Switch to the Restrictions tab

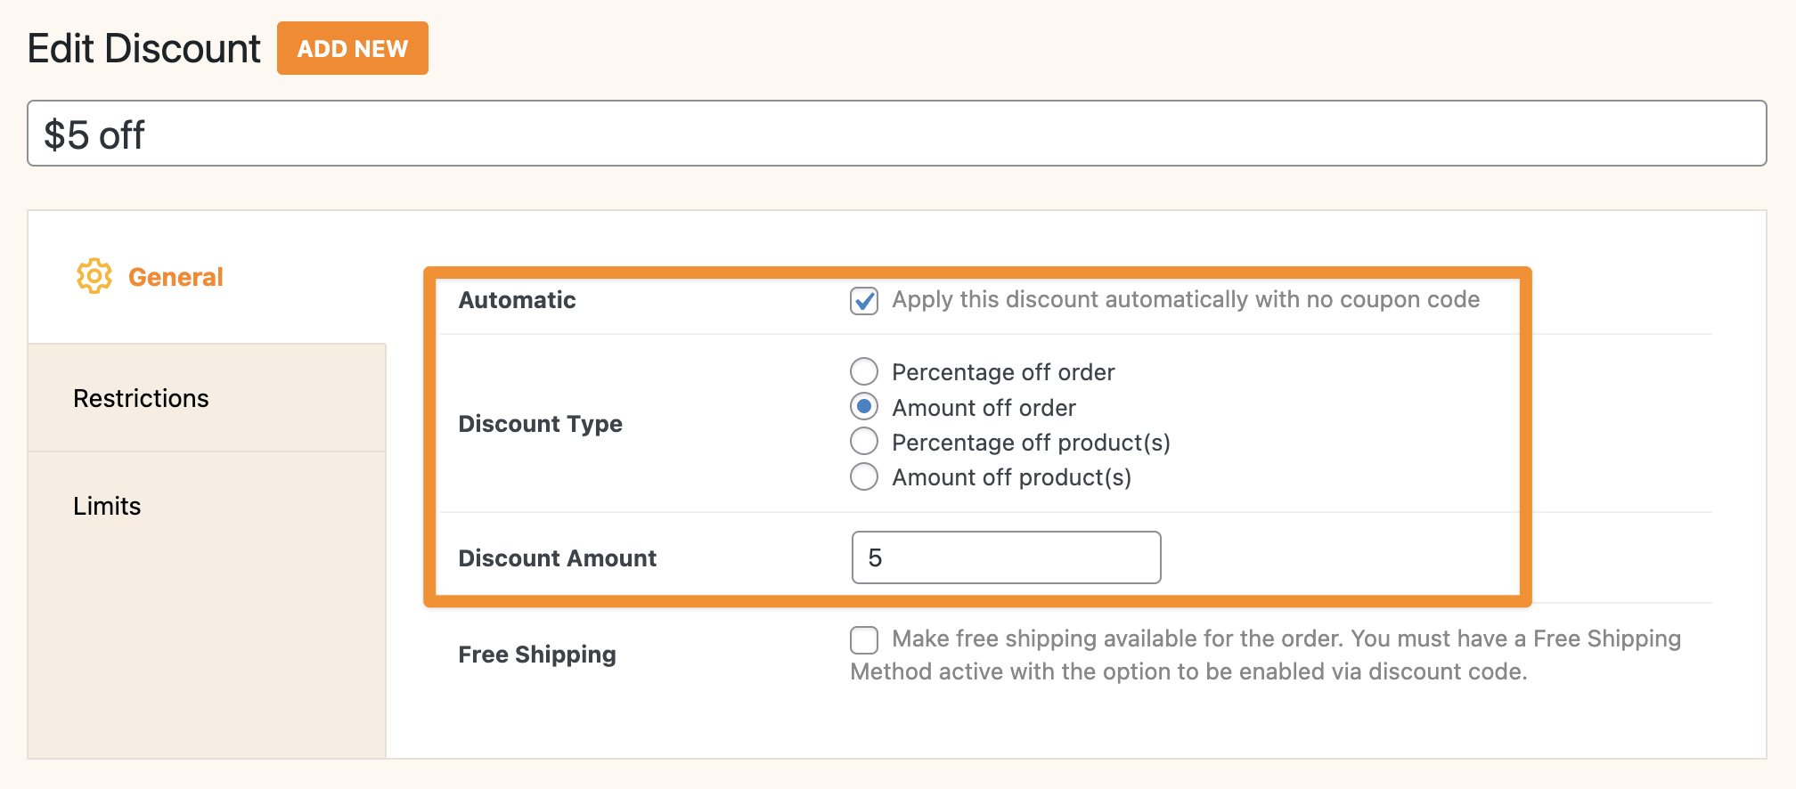pos(141,398)
